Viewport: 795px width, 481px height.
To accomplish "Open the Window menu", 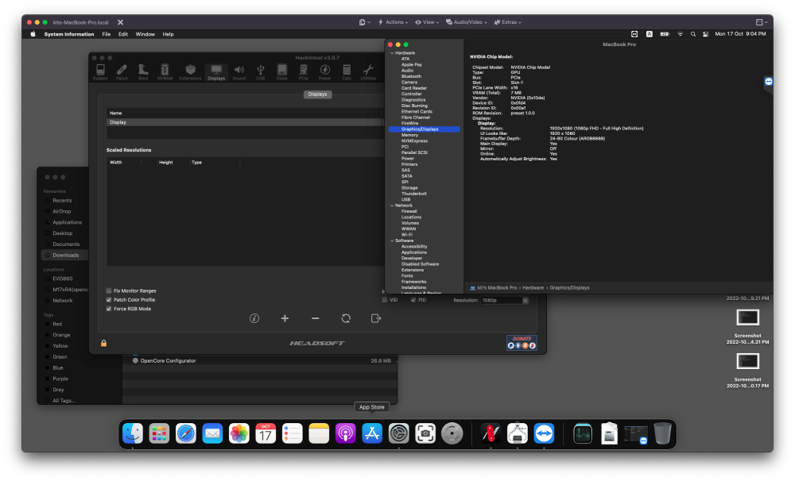I will (x=145, y=34).
